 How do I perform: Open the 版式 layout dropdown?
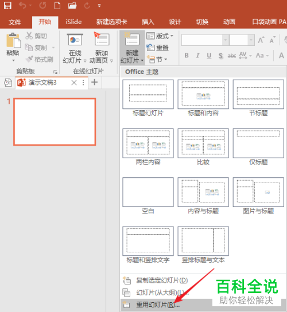[160, 36]
